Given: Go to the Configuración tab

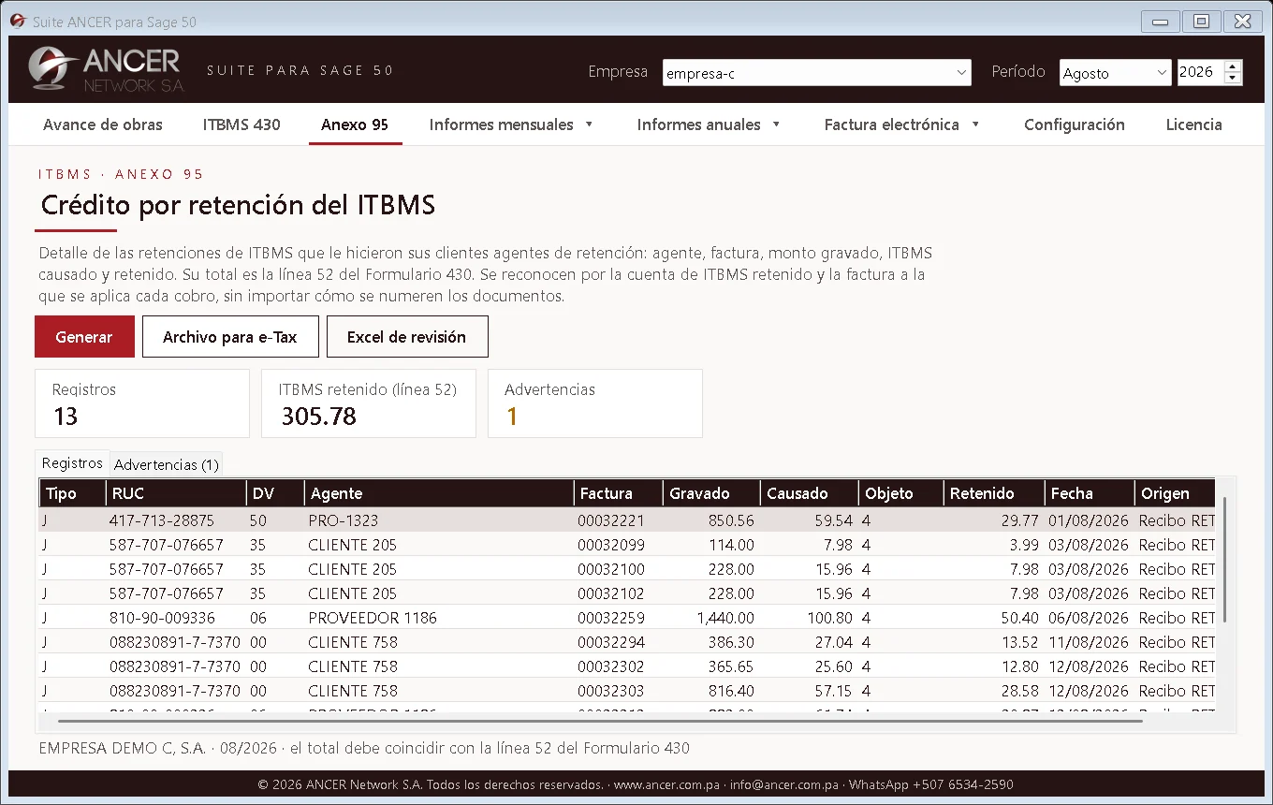Looking at the screenshot, I should [x=1075, y=124].
